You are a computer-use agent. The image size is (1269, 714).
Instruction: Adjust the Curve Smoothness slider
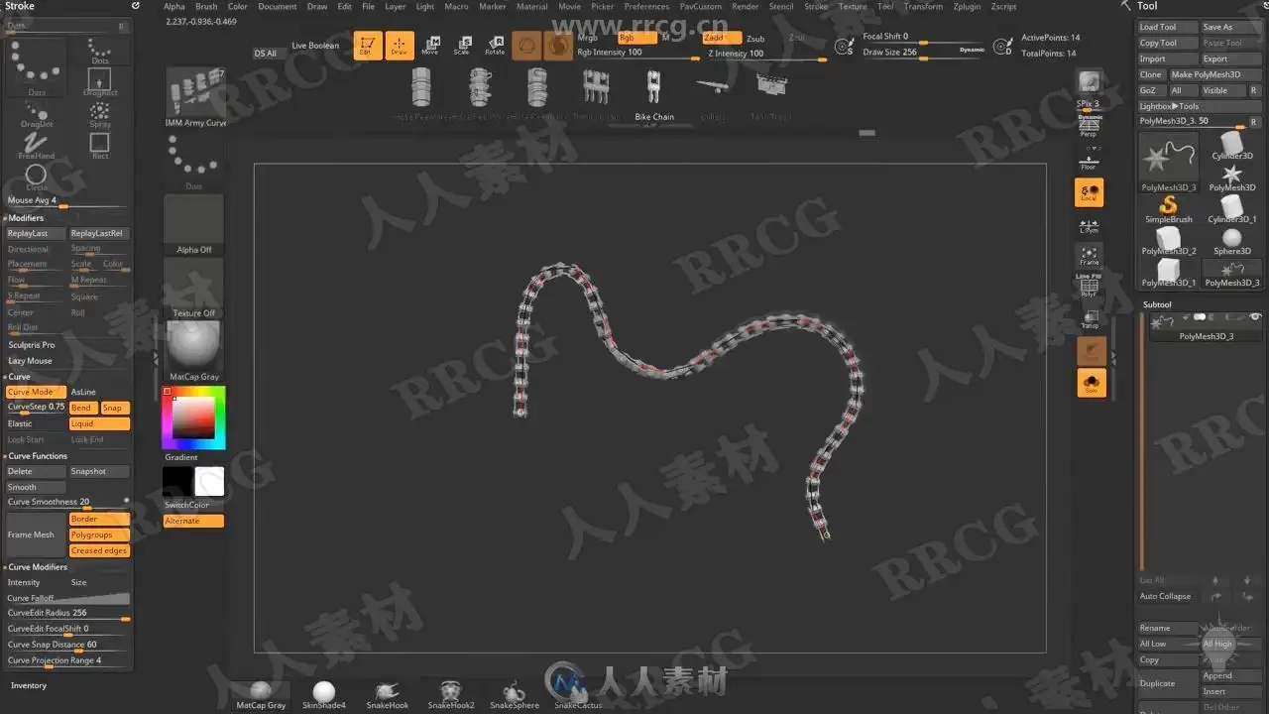pos(67,502)
